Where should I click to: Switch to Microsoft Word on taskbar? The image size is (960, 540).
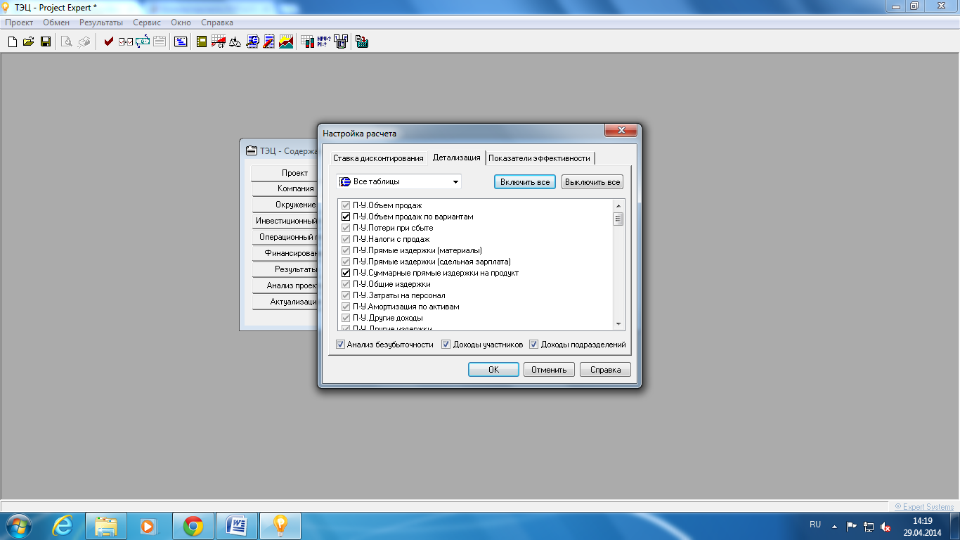(237, 525)
